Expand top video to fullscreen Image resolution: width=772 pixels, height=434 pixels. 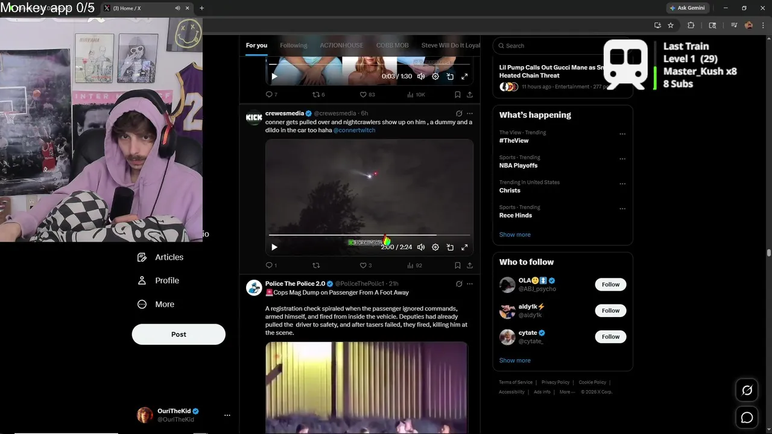(464, 77)
